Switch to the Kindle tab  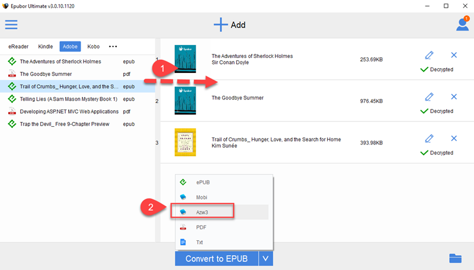click(46, 47)
